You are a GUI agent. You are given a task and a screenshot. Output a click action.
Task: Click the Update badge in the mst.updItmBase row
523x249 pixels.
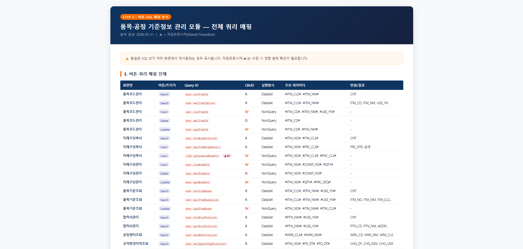165,209
